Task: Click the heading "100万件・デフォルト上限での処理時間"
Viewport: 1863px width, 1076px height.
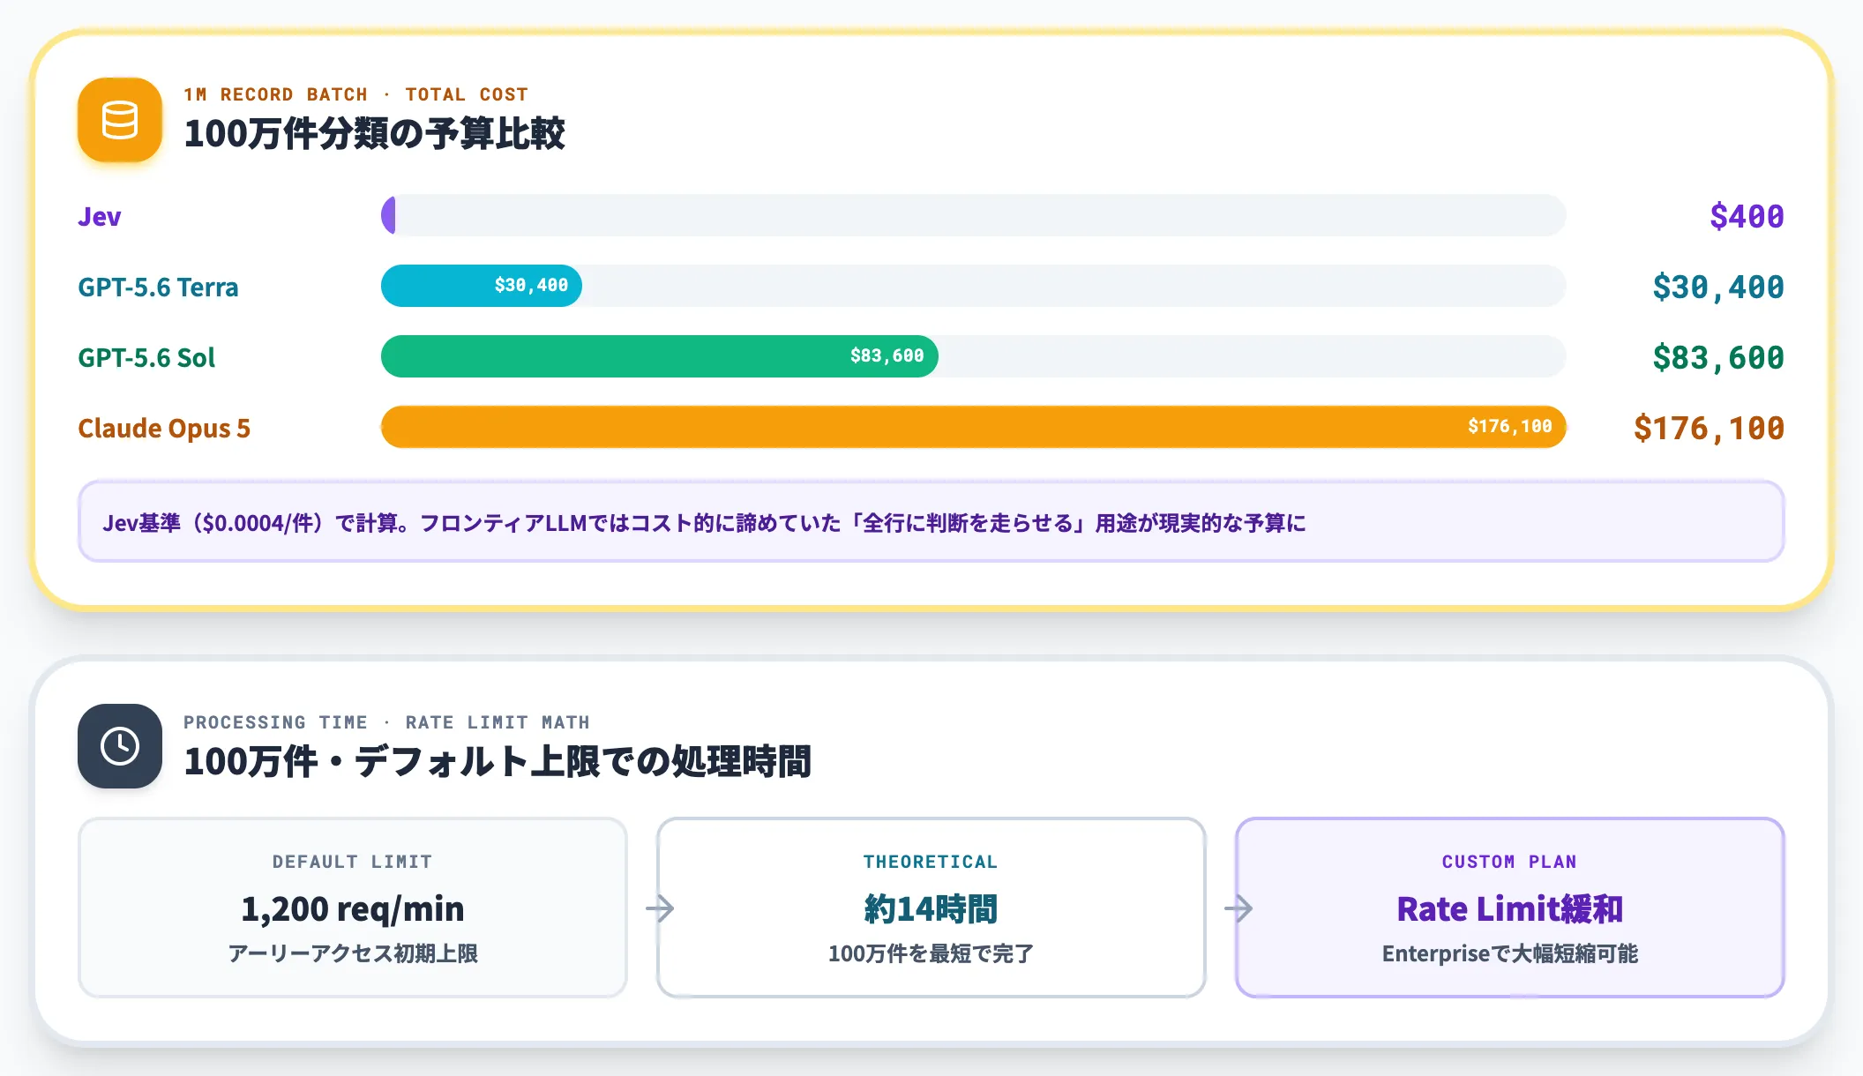Action: [x=498, y=762]
